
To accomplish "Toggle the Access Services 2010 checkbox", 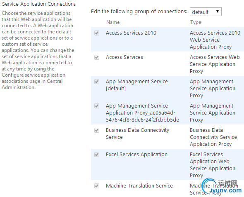I will pyautogui.click(x=97, y=33).
